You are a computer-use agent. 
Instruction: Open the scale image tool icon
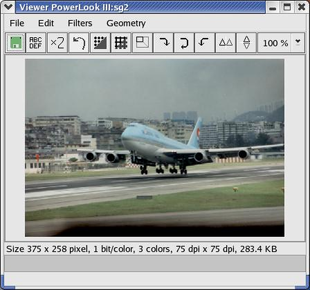tap(142, 43)
